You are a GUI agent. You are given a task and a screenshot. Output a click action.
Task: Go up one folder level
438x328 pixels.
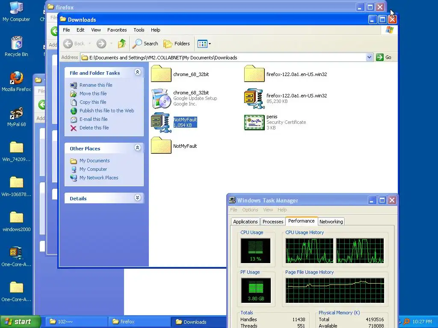click(x=122, y=44)
